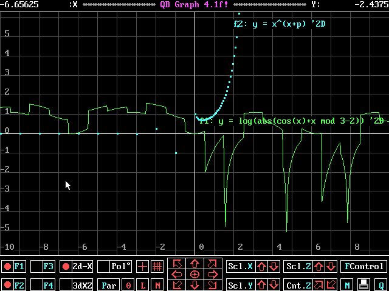Toggle the crosshair axes icon

pyautogui.click(x=143, y=266)
